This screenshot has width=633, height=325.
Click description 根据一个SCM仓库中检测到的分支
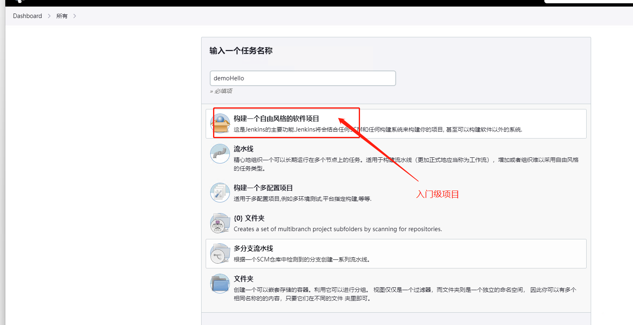pyautogui.click(x=302, y=259)
